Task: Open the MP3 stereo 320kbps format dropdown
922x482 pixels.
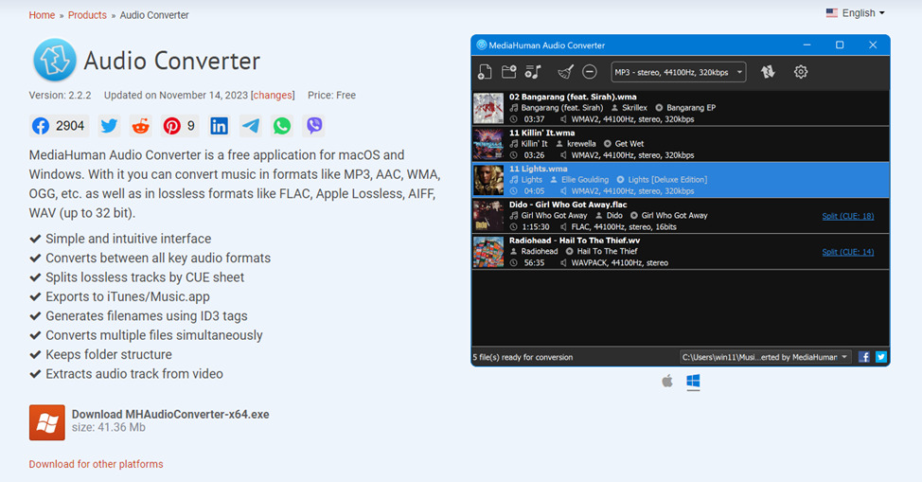Action: (x=679, y=72)
